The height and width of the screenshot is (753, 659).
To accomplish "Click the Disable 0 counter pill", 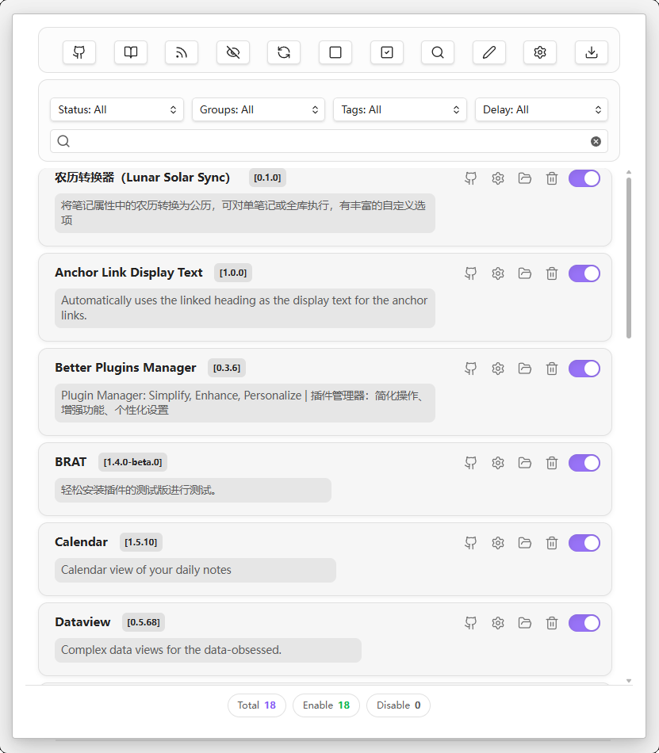I will [398, 705].
